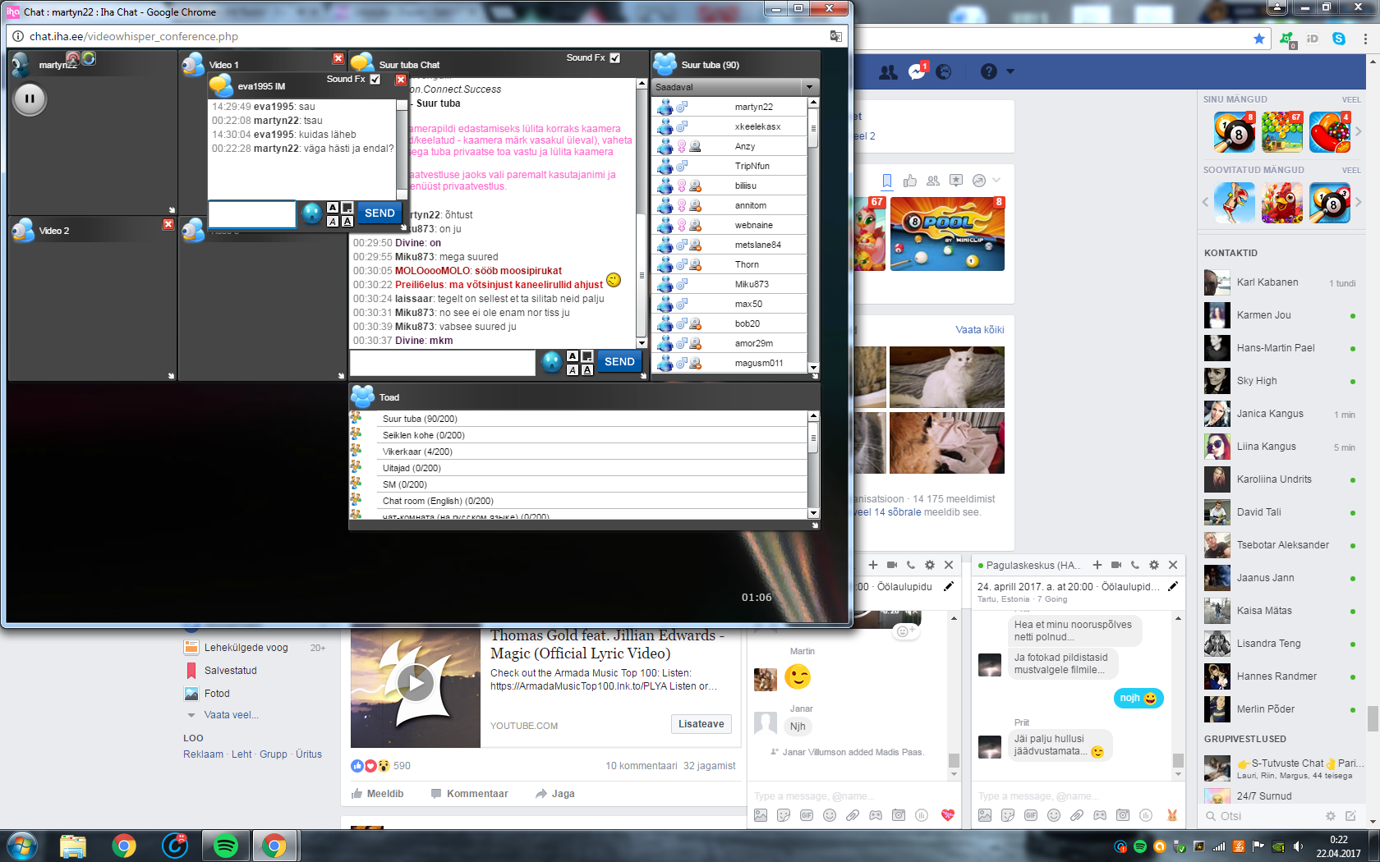Focus the eva1995 IM message input
Image resolution: width=1380 pixels, height=862 pixels.
(252, 213)
